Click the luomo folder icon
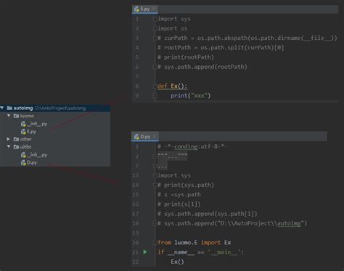Viewport: 344px width, 271px height. click(16, 116)
